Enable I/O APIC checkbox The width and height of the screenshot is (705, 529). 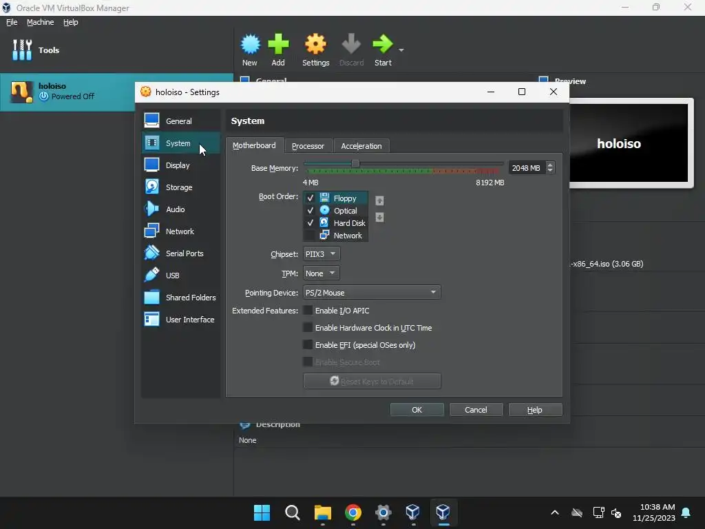(x=308, y=311)
